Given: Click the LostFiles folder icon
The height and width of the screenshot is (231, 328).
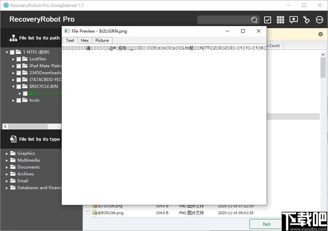Looking at the screenshot, I should (x=25, y=59).
